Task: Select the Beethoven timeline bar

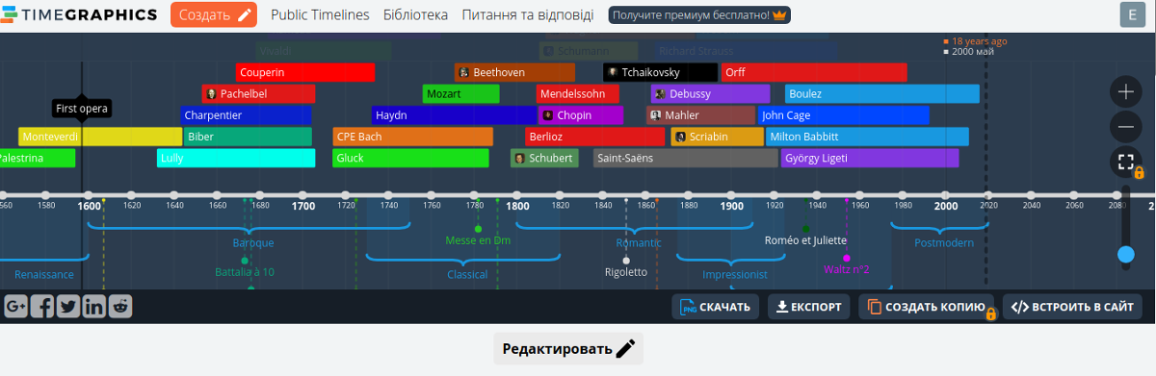Action: (514, 72)
